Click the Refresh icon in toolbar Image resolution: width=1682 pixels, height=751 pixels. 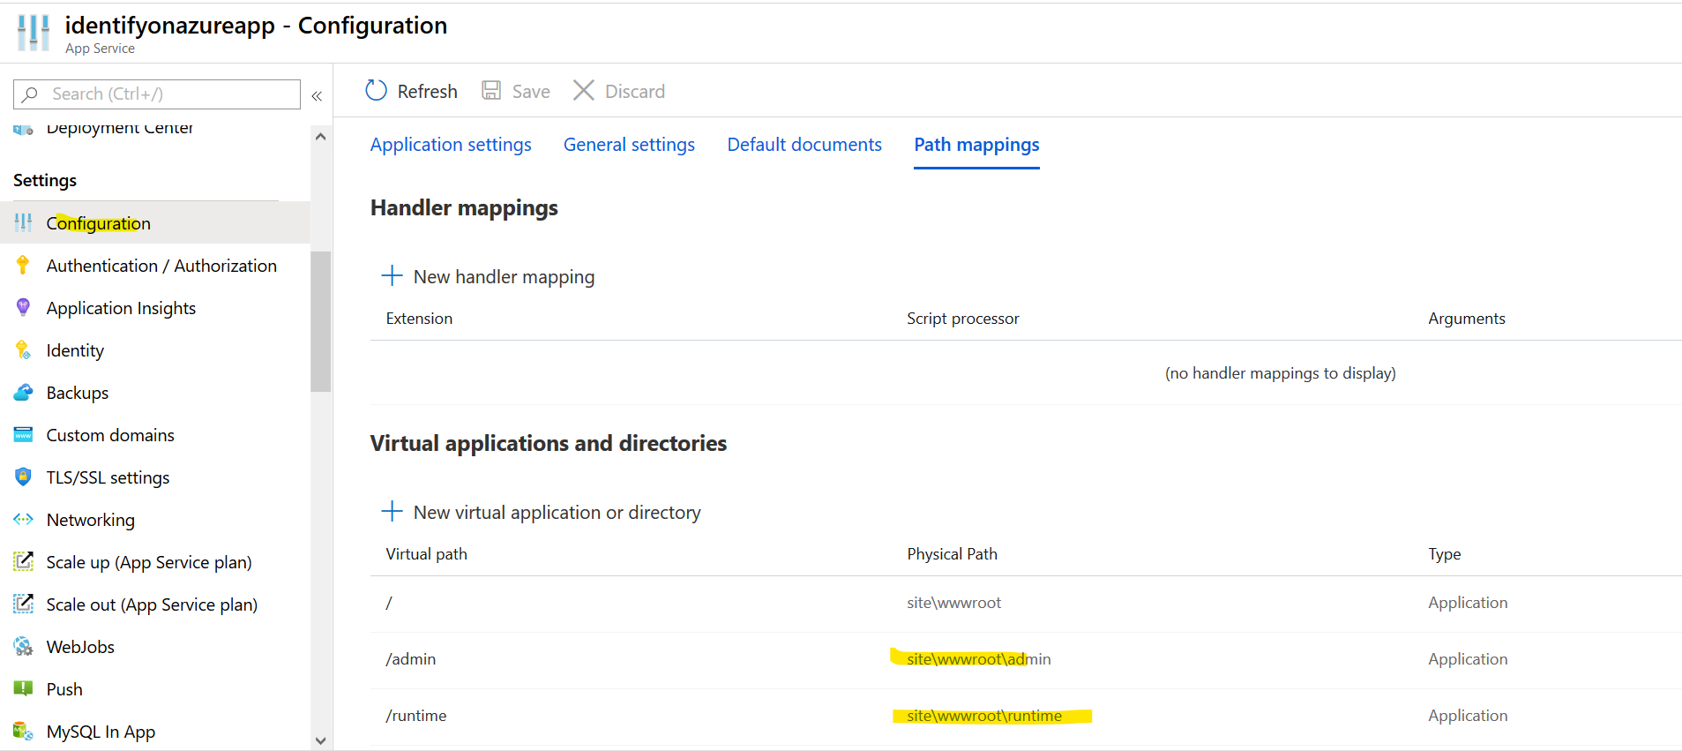click(x=377, y=91)
